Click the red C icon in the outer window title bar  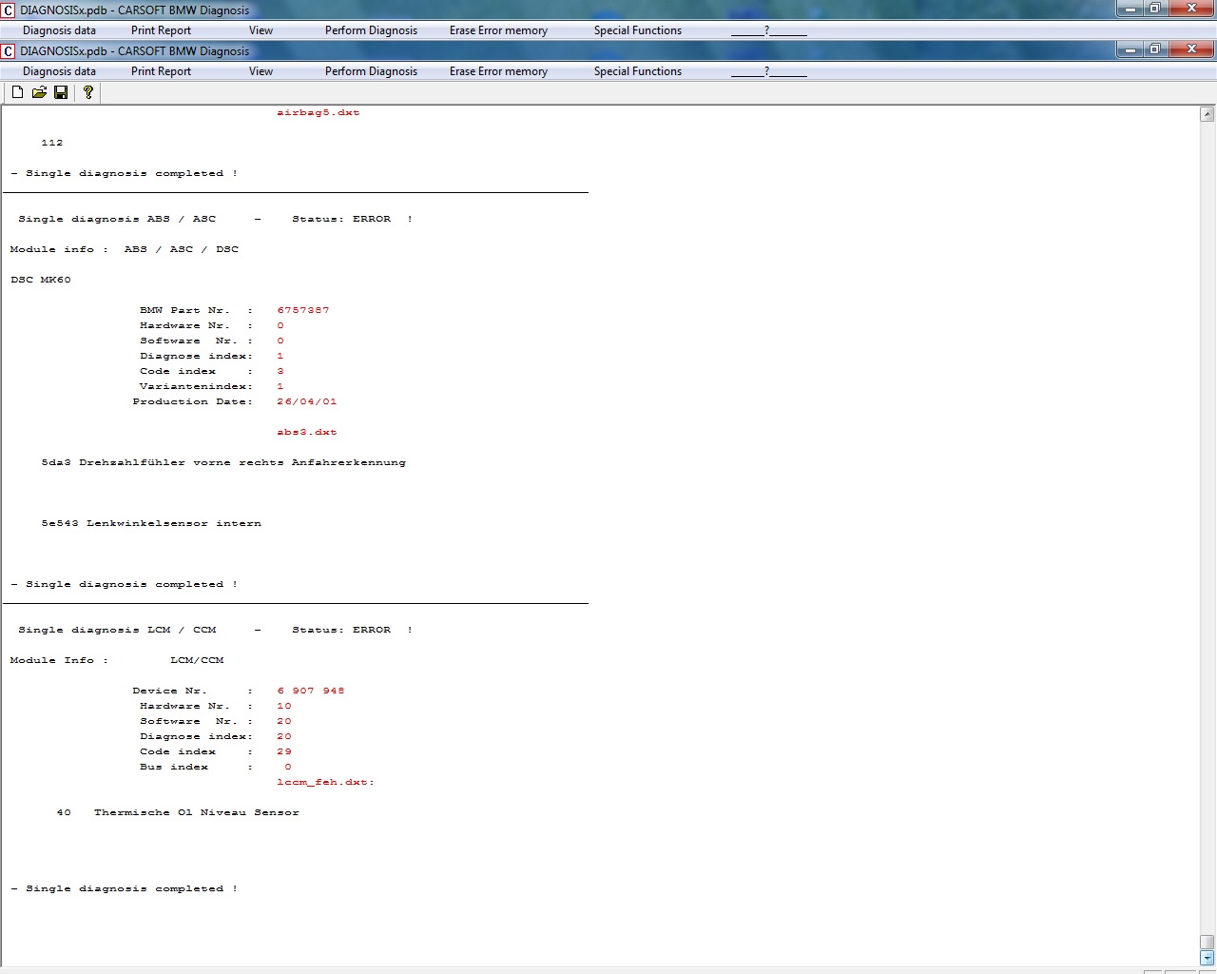pyautogui.click(x=8, y=10)
